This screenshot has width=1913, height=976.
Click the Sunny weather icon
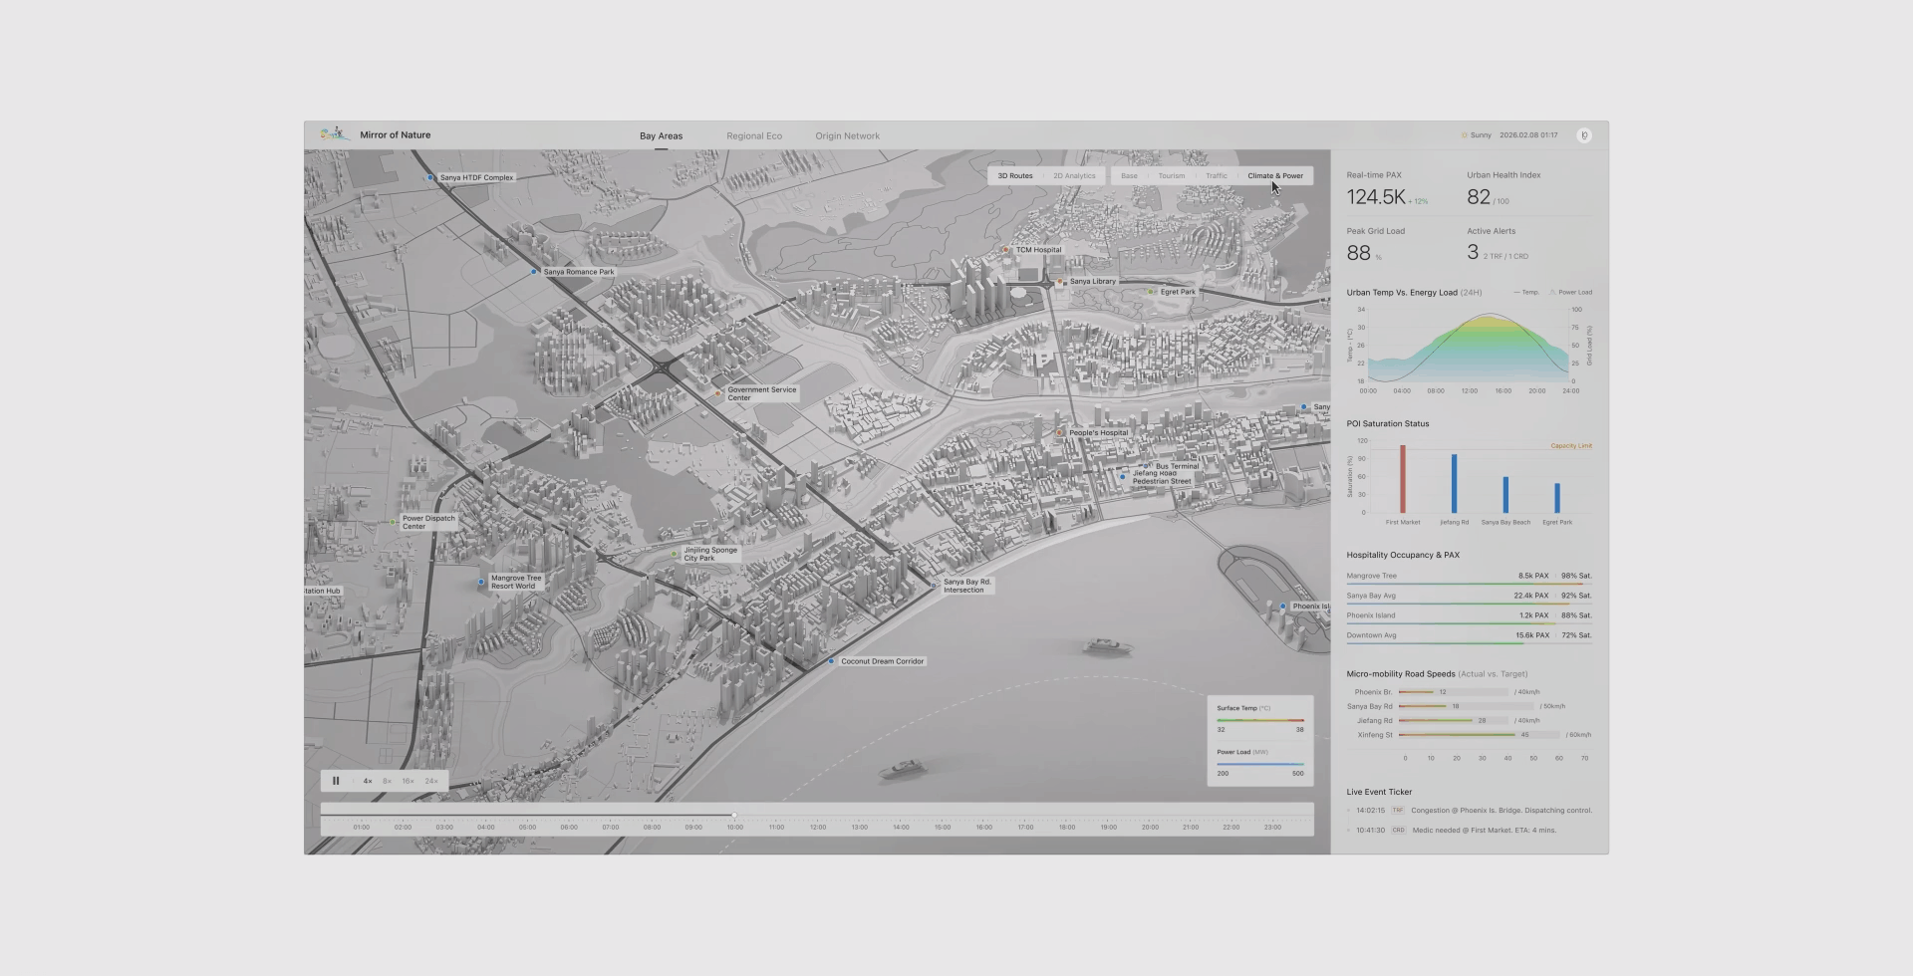point(1464,135)
